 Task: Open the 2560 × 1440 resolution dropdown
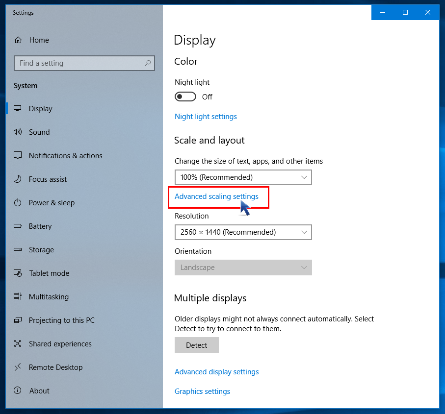click(x=243, y=232)
